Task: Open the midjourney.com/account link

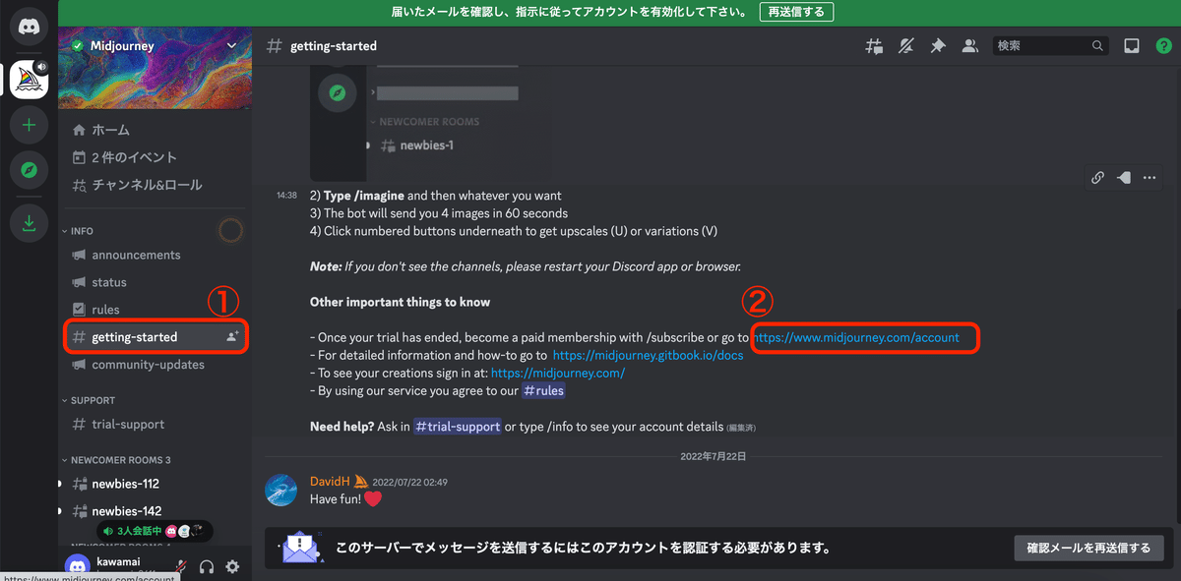Action: [856, 337]
